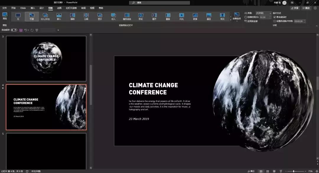
Task: Click the 共享 share button
Action: (x=295, y=8)
